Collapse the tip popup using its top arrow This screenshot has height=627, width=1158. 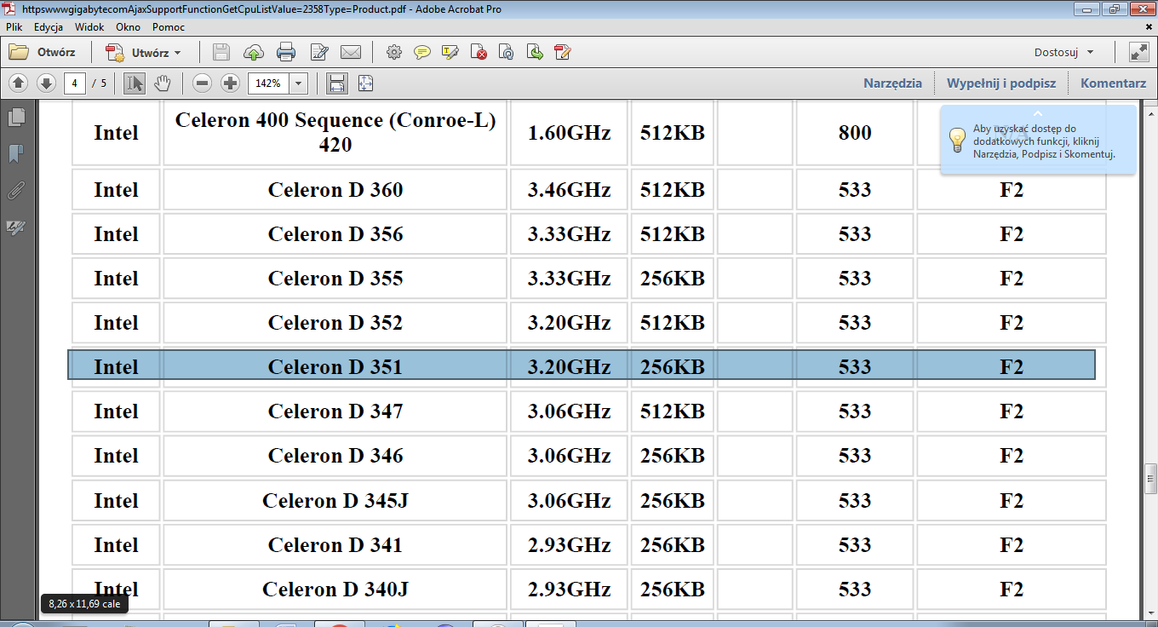click(1037, 113)
